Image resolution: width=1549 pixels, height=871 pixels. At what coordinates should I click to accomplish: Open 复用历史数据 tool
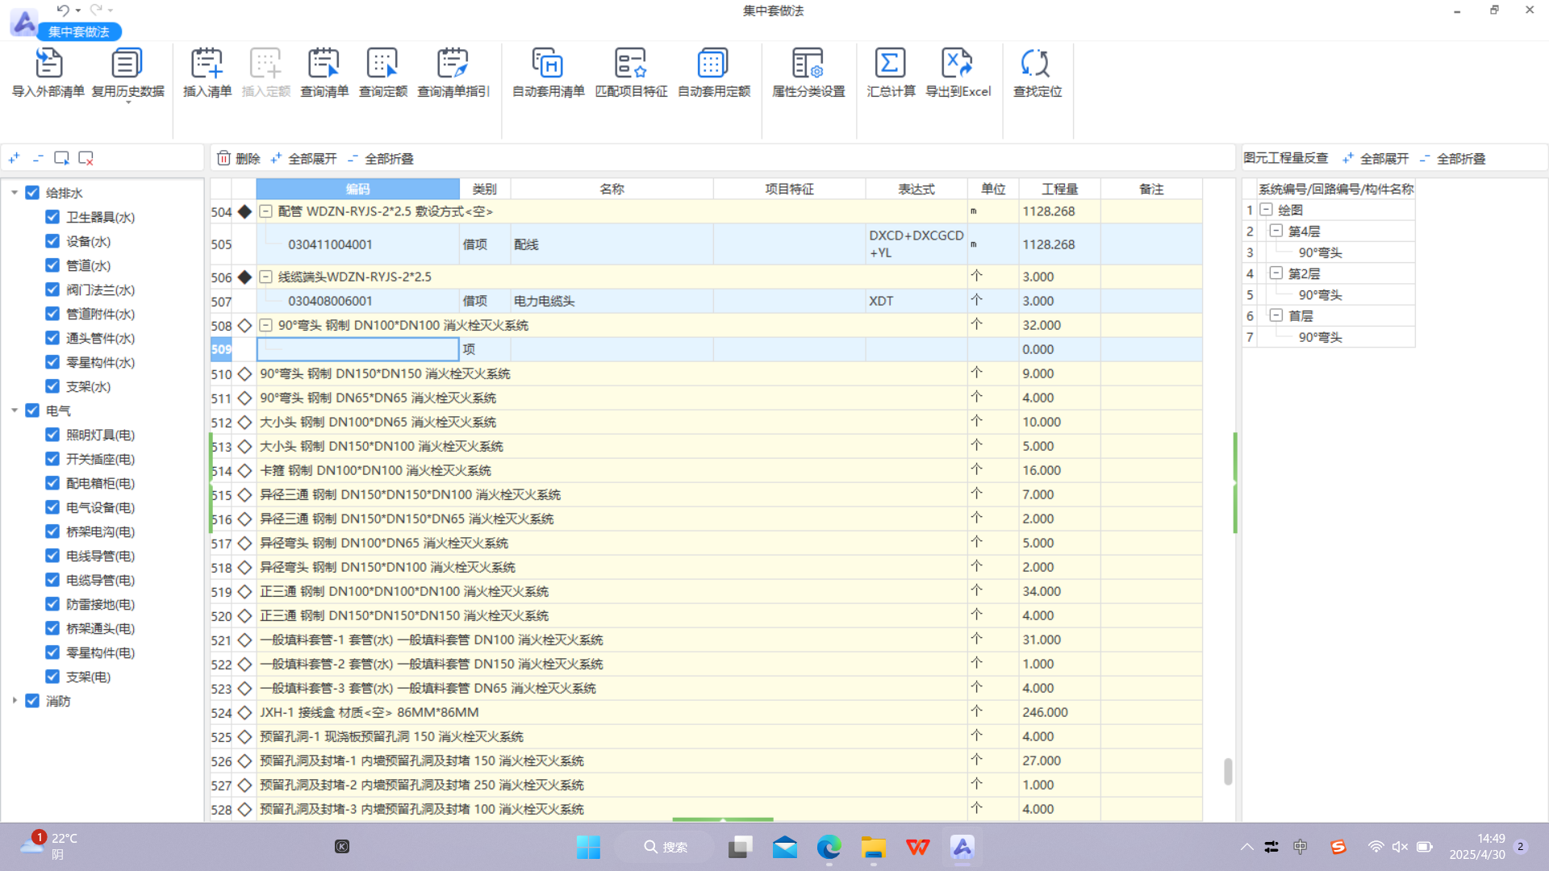[127, 73]
